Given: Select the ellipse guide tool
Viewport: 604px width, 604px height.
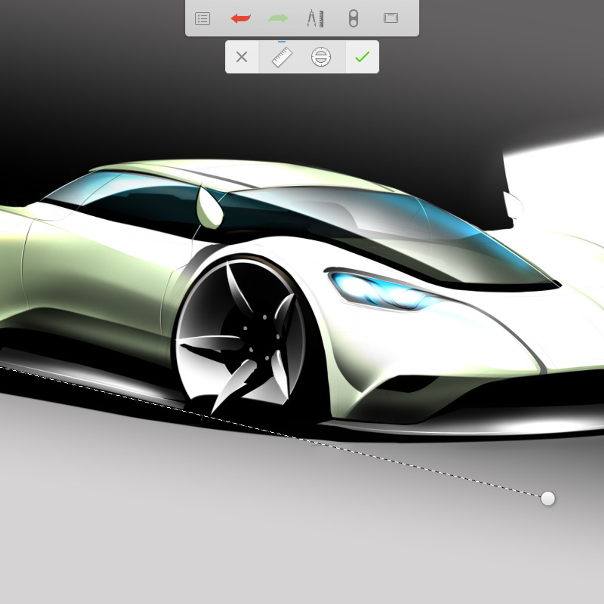Looking at the screenshot, I should tap(321, 57).
